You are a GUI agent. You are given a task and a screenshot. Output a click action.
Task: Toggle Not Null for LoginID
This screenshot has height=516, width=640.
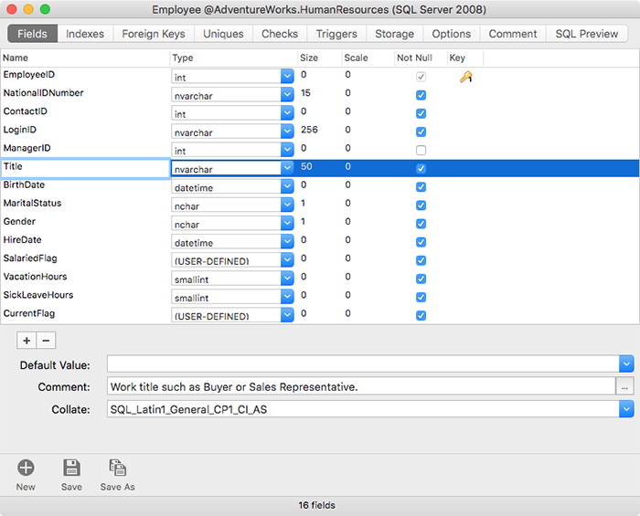click(421, 132)
